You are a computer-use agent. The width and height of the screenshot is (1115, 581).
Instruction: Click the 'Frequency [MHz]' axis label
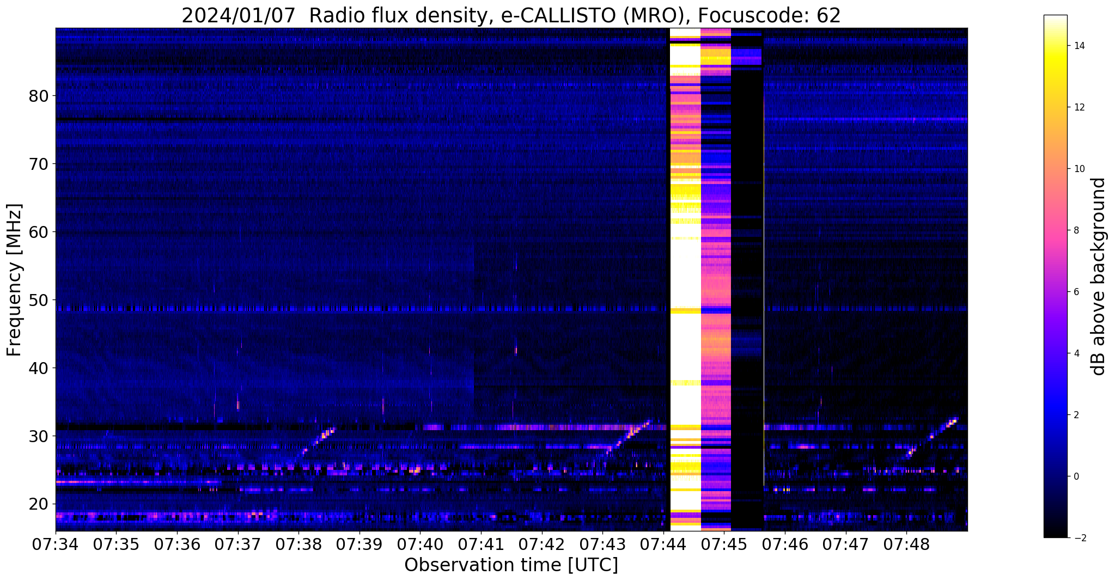pos(14,280)
